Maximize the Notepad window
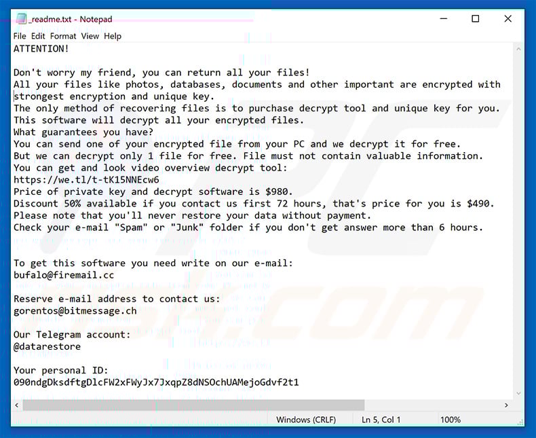This screenshot has width=536, height=438. point(475,18)
